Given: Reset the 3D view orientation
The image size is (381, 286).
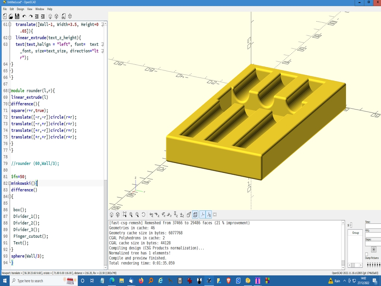Looking at the screenshot, I should (144, 214).
